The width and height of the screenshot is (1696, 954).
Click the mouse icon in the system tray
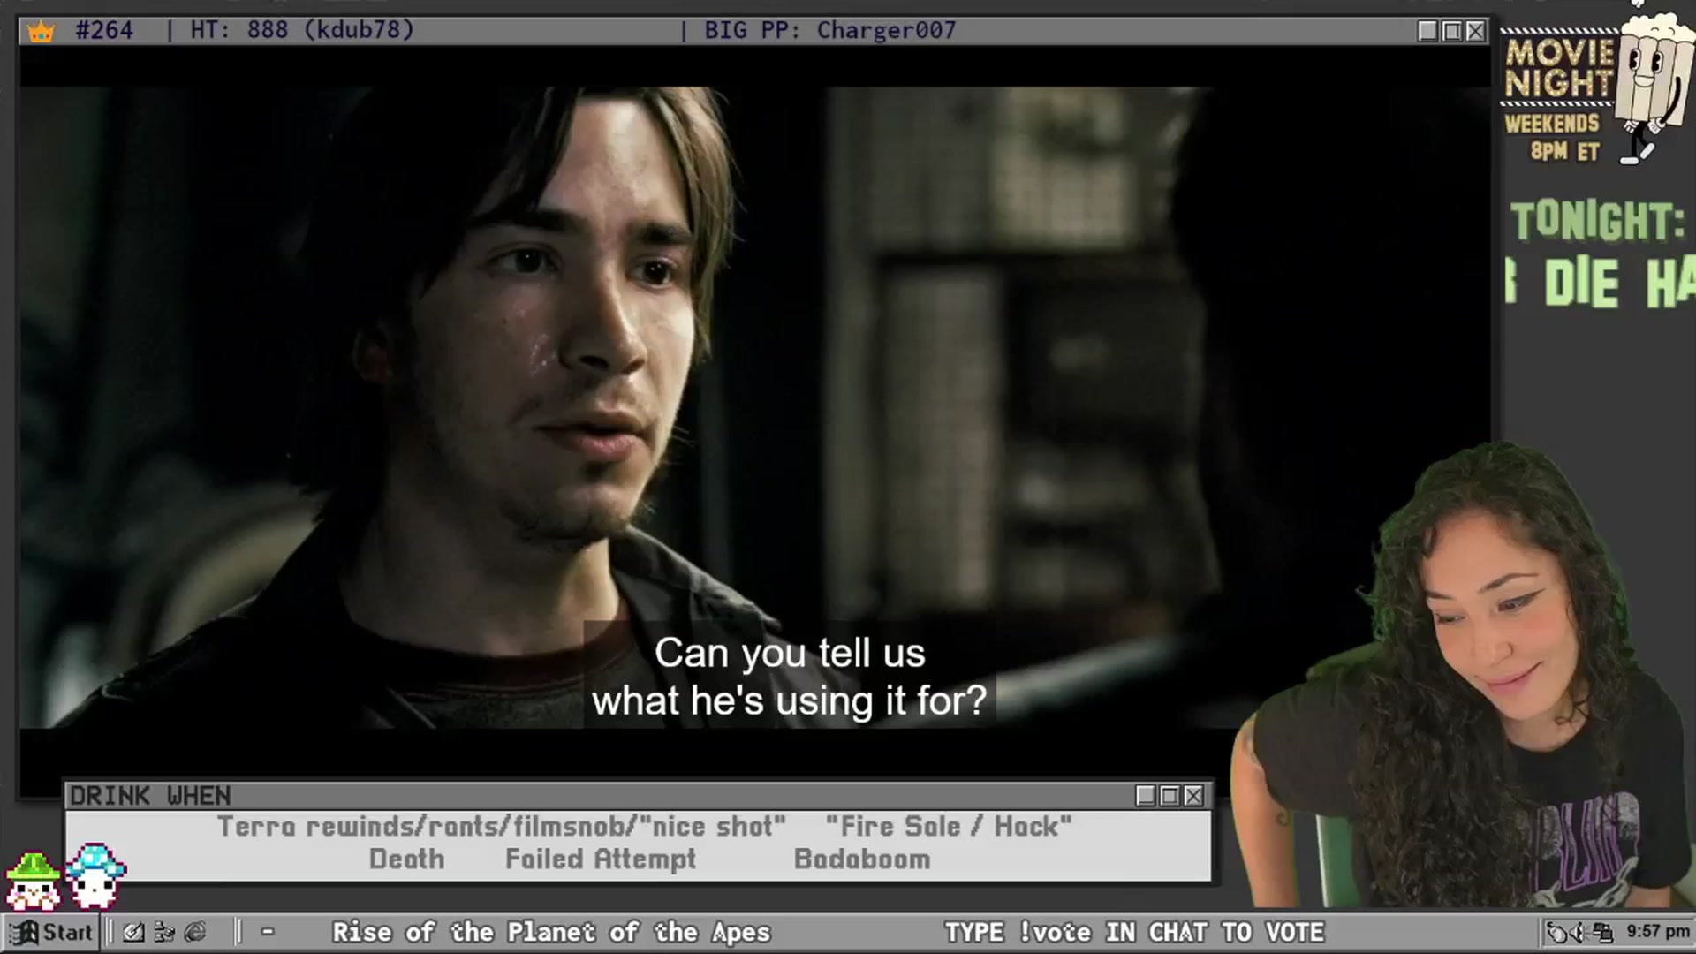[x=1557, y=932]
